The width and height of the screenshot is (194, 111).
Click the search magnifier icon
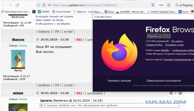click(x=177, y=5)
